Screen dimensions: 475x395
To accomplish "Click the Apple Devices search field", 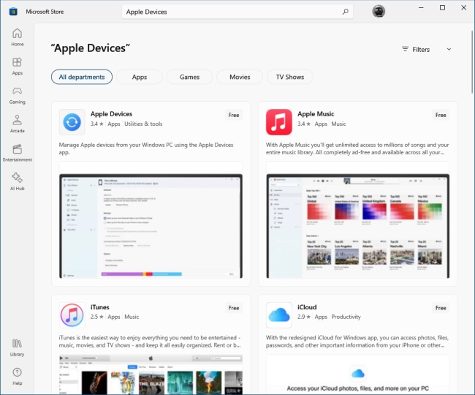I will tap(230, 12).
